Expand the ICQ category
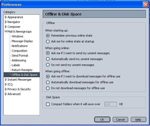Viewport: 150px width, 126px height. (x=6, y=84)
